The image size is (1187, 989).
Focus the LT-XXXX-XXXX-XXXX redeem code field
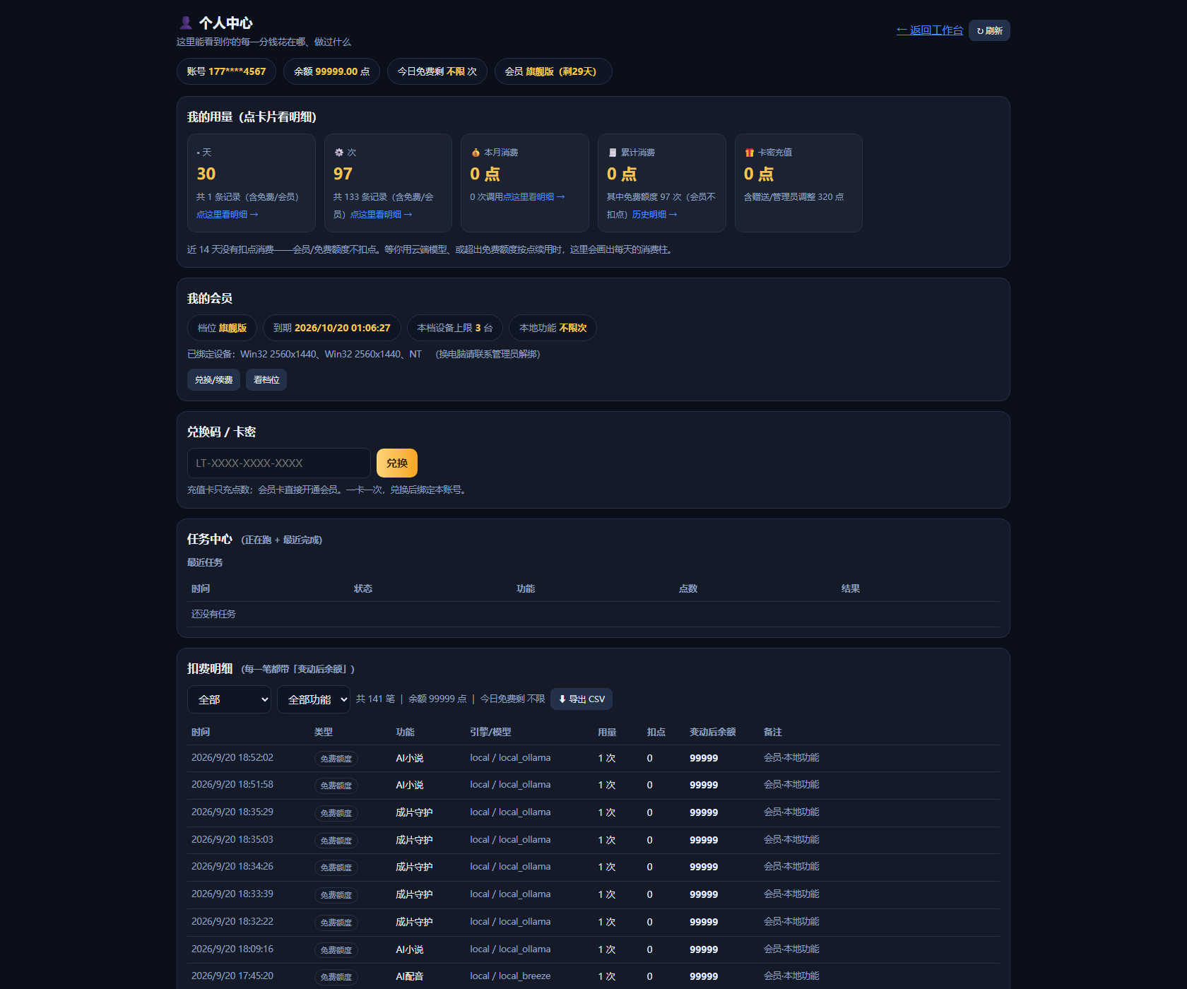point(279,463)
